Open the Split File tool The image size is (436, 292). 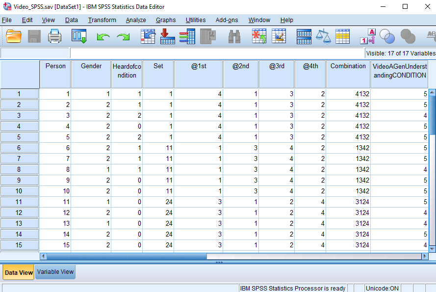[x=303, y=36]
